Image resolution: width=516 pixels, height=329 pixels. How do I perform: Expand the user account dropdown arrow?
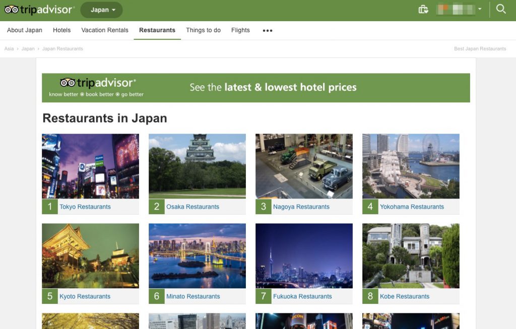point(480,9)
